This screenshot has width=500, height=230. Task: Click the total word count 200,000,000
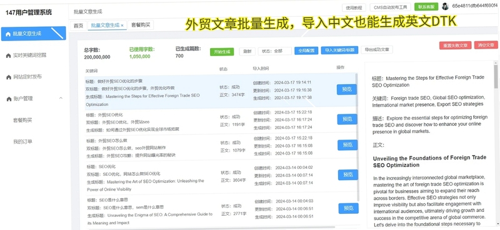[x=97, y=57]
